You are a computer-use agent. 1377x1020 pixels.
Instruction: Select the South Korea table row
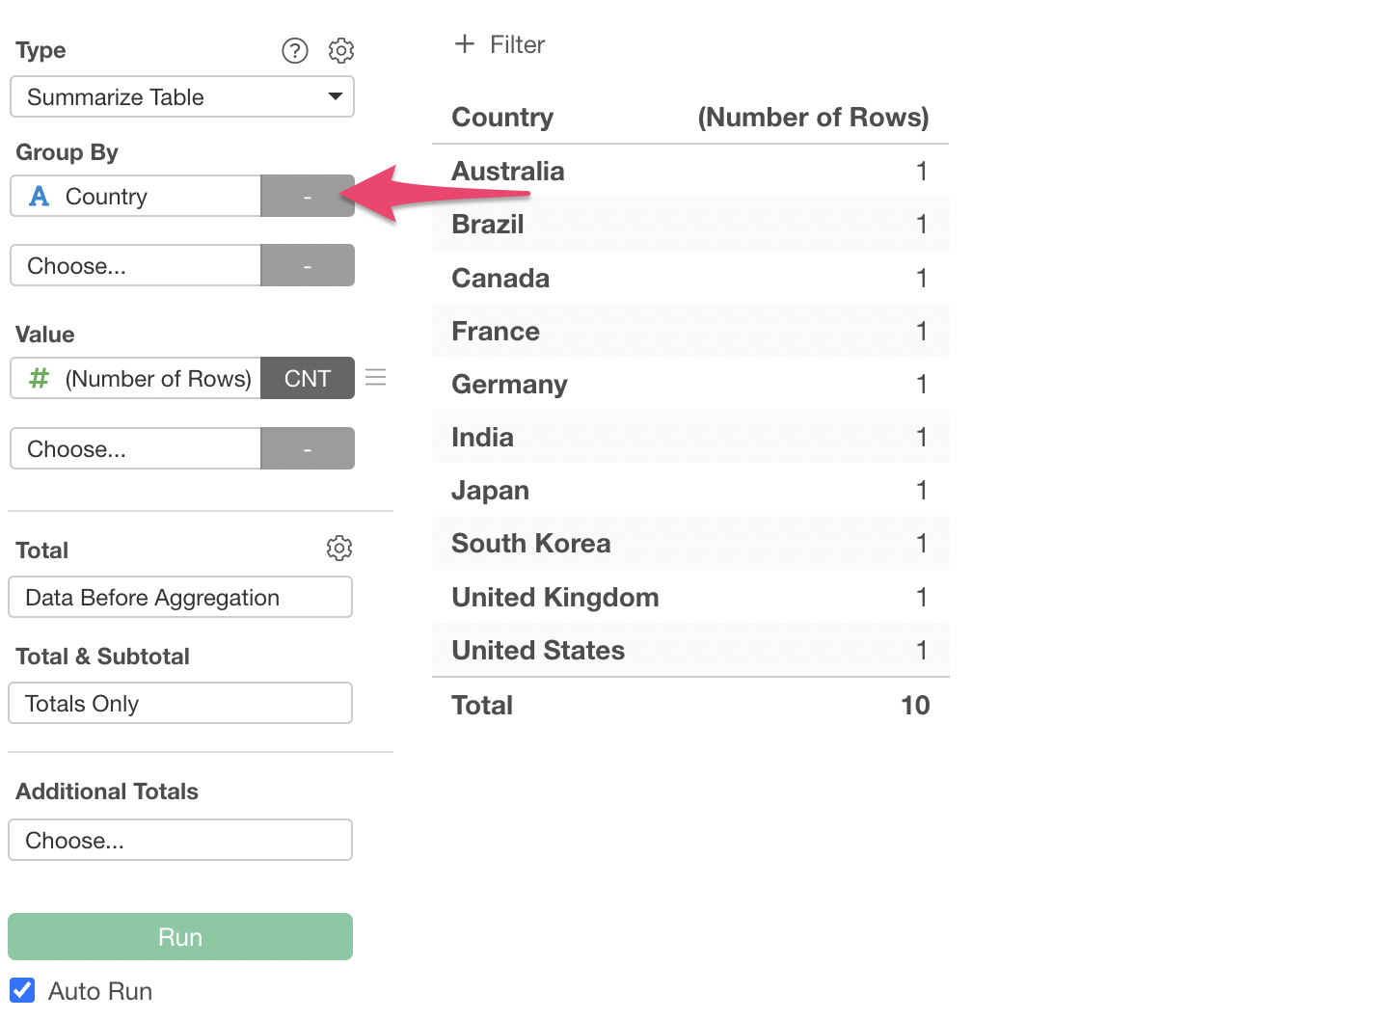click(x=689, y=544)
